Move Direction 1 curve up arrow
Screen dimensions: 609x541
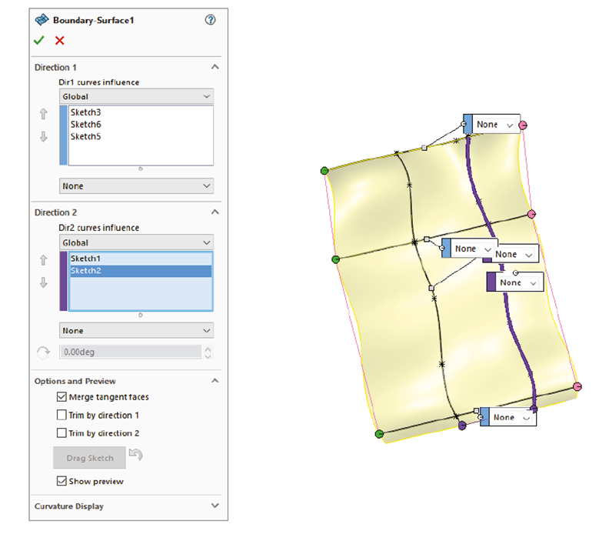[44, 114]
